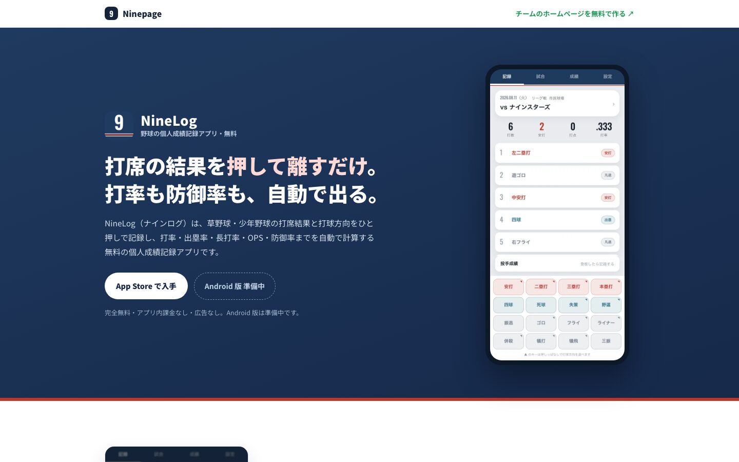Tap the 失策 key

573,305
